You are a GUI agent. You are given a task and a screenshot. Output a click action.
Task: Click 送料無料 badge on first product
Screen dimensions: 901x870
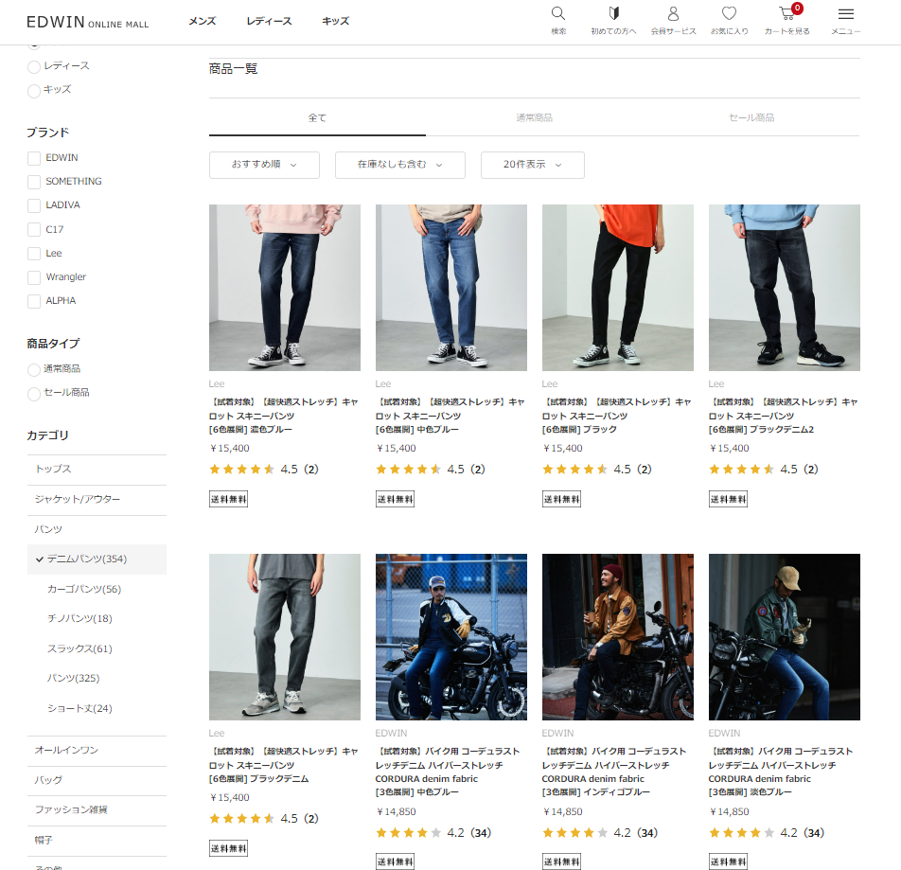(x=228, y=499)
